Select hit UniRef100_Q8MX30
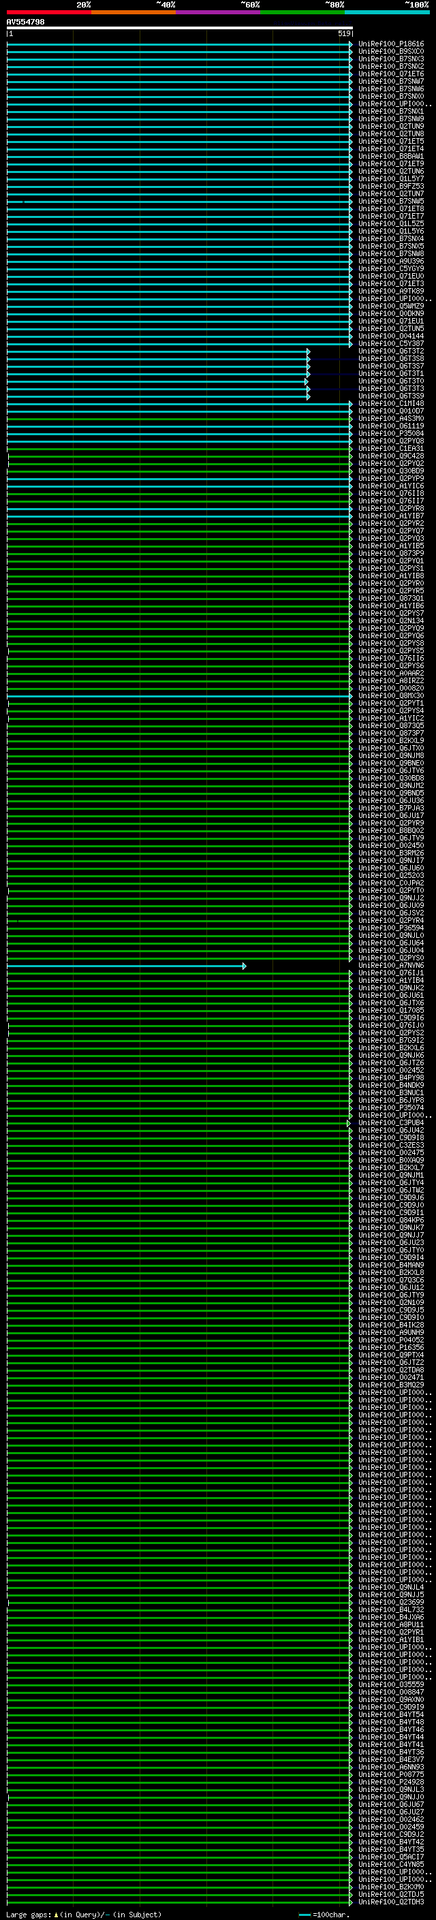The width and height of the screenshot is (436, 1920). [x=391, y=696]
